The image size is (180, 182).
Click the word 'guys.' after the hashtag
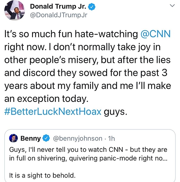[115, 112]
